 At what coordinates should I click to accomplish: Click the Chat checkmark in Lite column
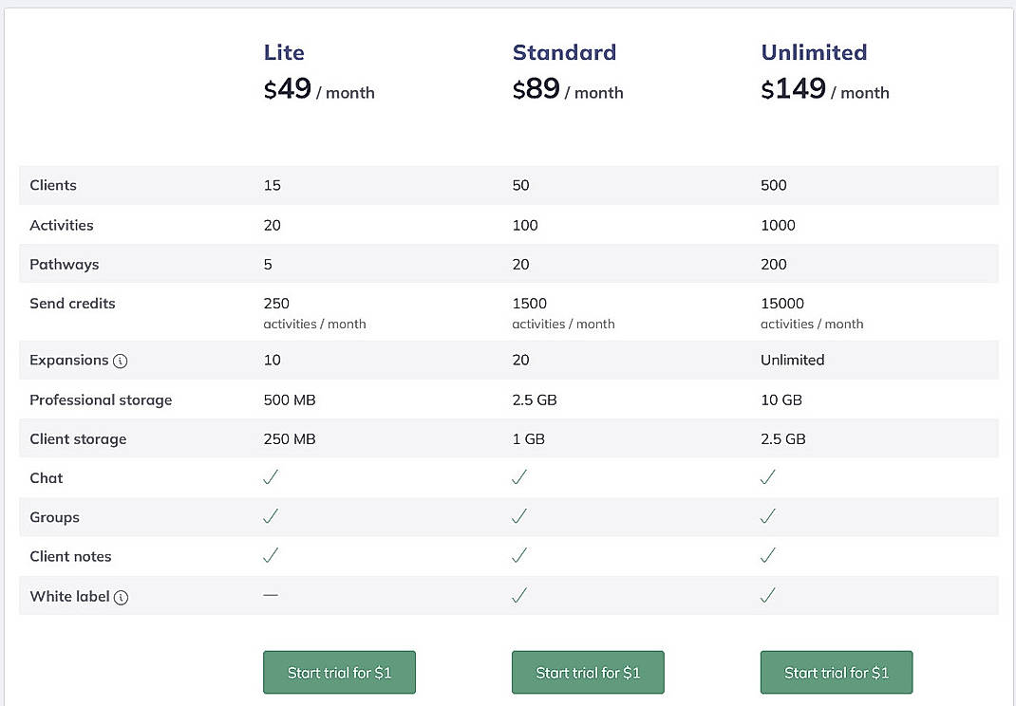pos(271,477)
